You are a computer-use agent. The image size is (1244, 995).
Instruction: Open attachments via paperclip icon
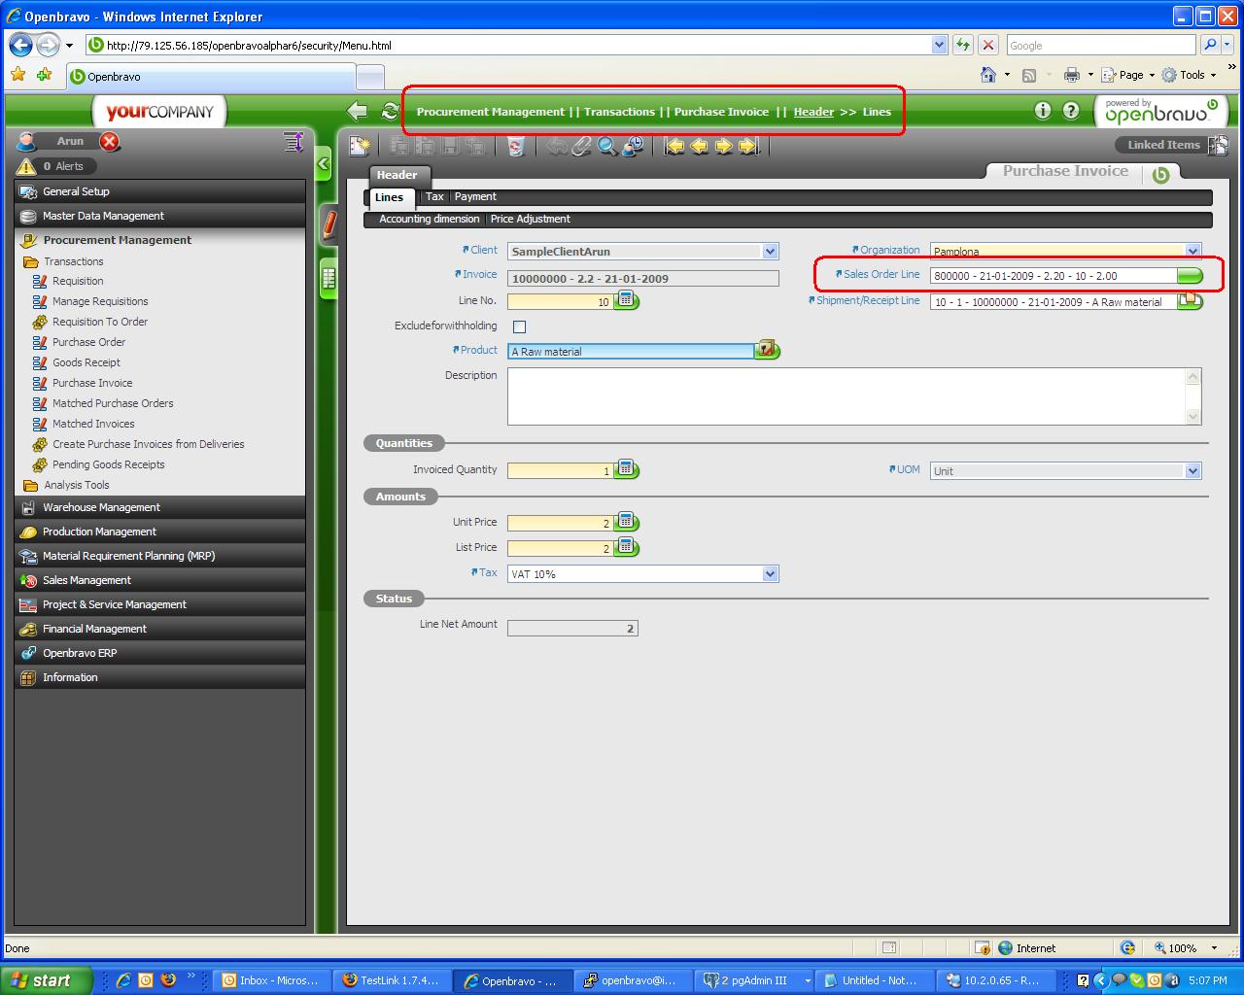[x=581, y=146]
